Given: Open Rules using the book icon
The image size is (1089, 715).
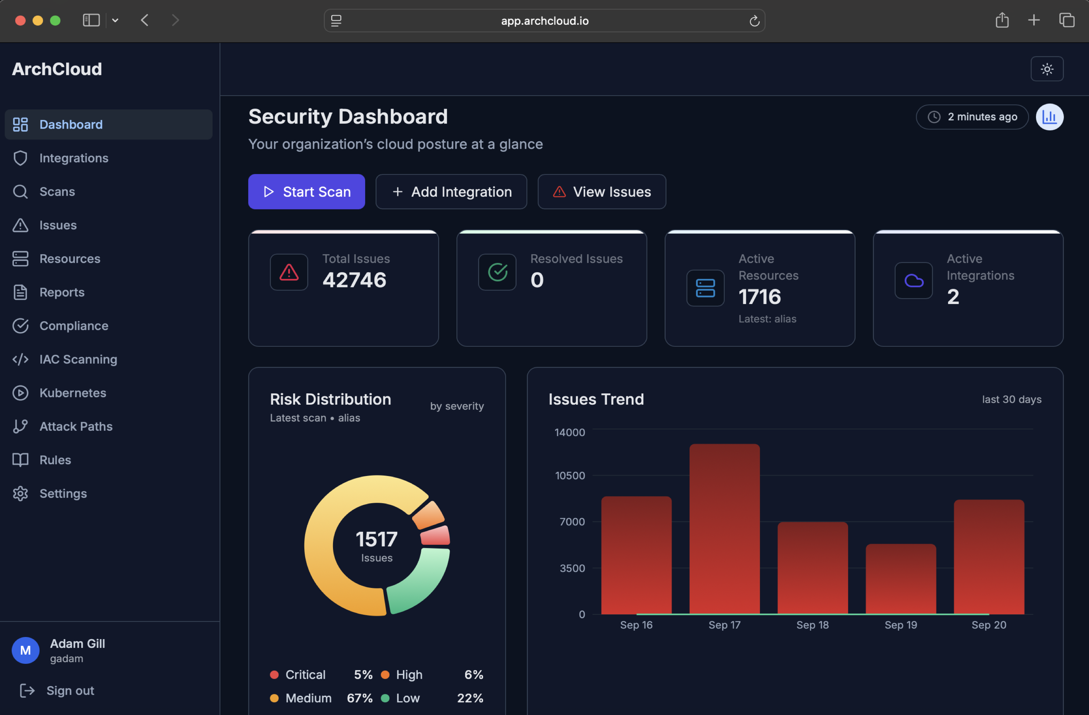Looking at the screenshot, I should coord(20,460).
